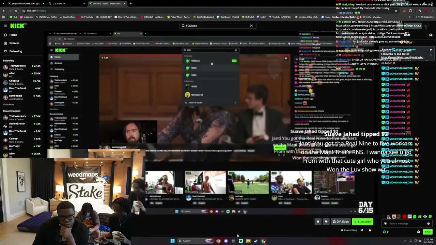
Task: Open the Chrome three-dot menu
Action: pyautogui.click(x=432, y=11)
